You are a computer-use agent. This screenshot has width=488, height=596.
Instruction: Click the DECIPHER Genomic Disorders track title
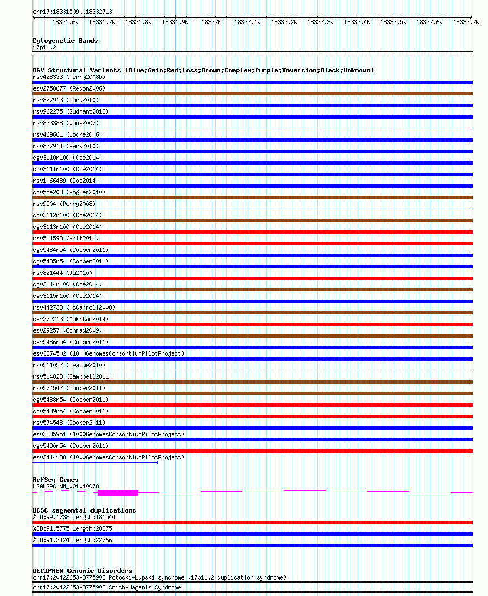82,571
